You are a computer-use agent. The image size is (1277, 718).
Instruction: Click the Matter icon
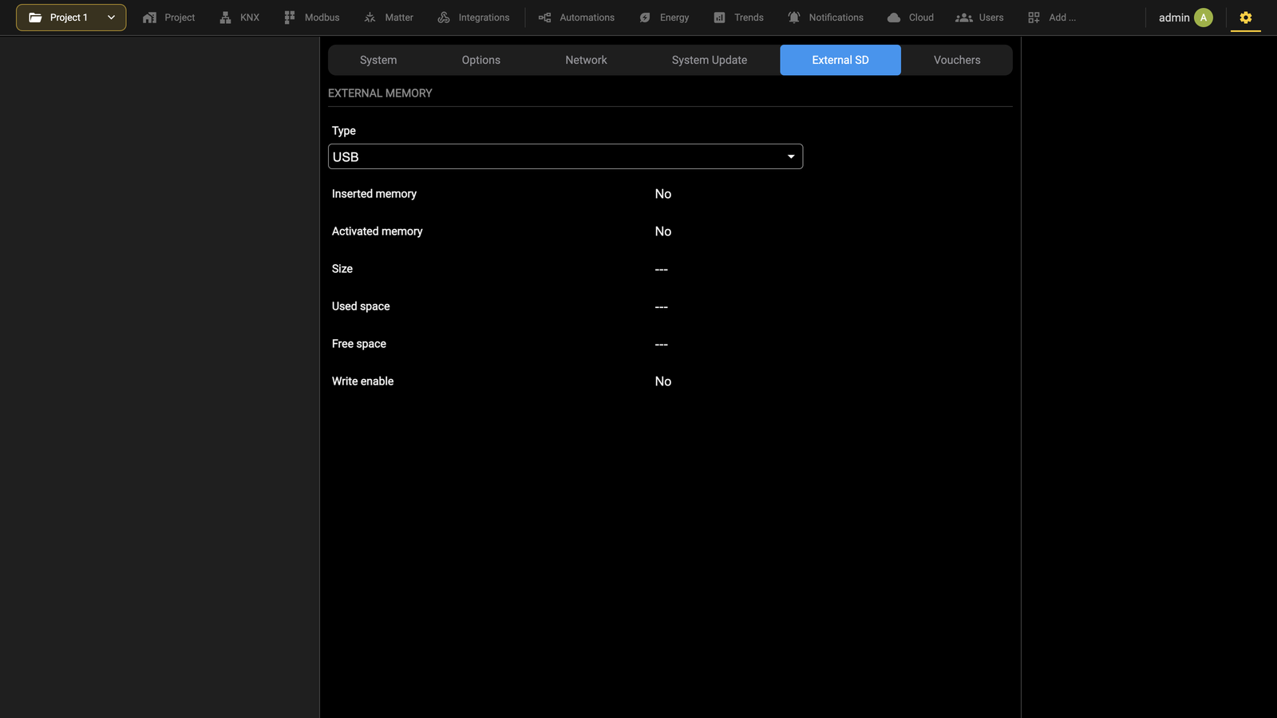[370, 18]
